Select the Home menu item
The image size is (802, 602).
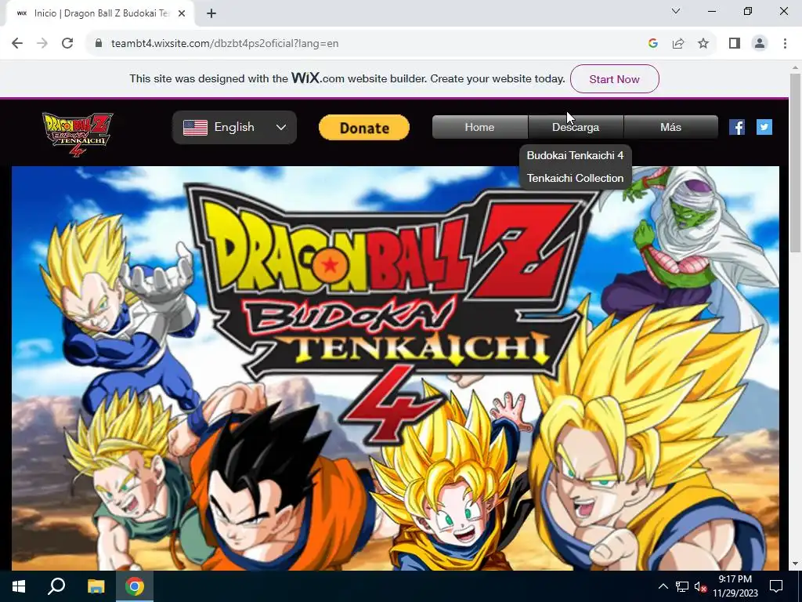click(479, 127)
